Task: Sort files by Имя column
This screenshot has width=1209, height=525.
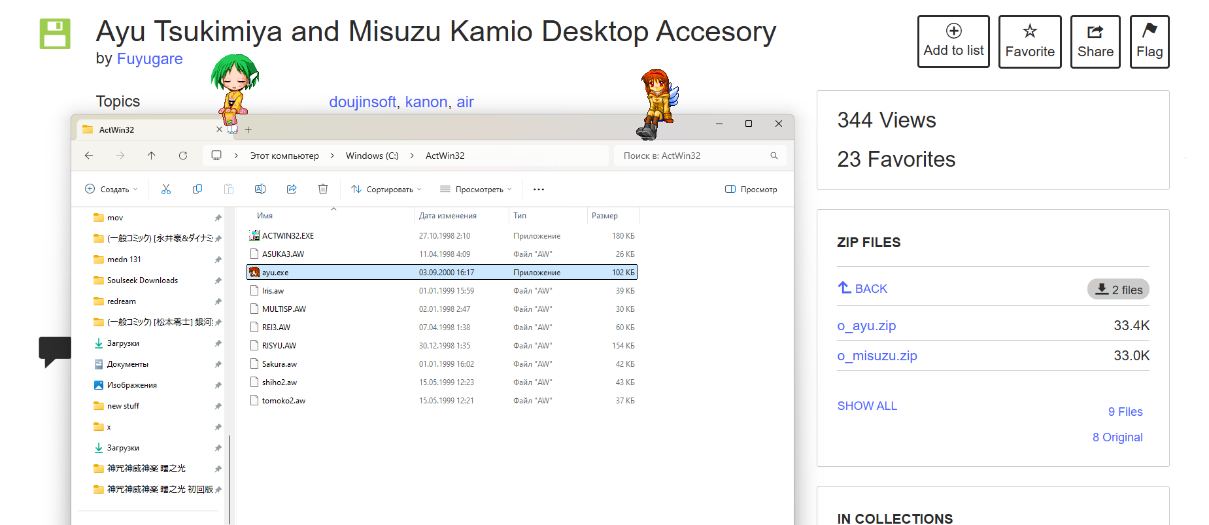Action: point(265,216)
